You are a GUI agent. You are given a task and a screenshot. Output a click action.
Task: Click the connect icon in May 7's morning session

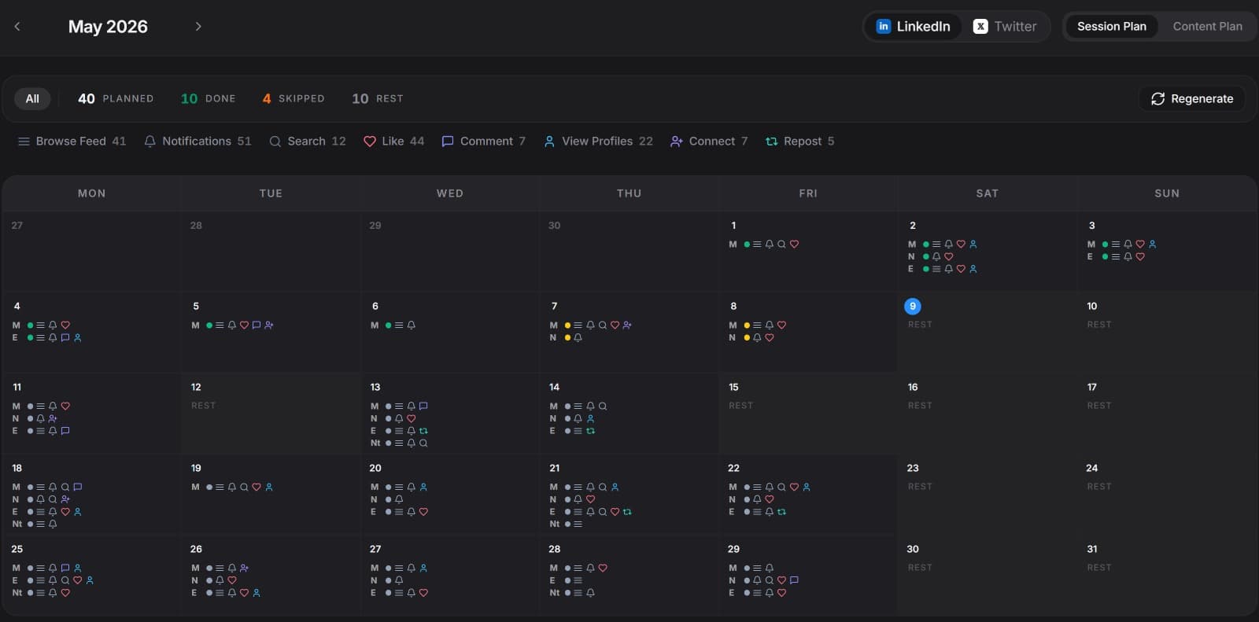coord(627,326)
